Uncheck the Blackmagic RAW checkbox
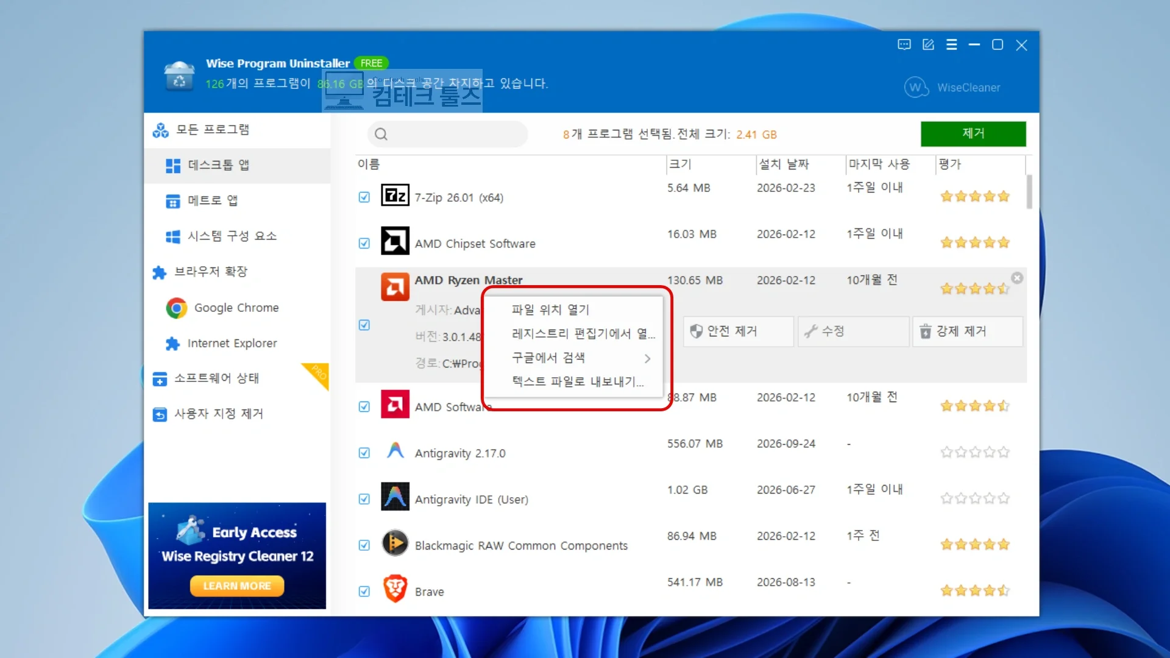The width and height of the screenshot is (1170, 658). (x=364, y=545)
